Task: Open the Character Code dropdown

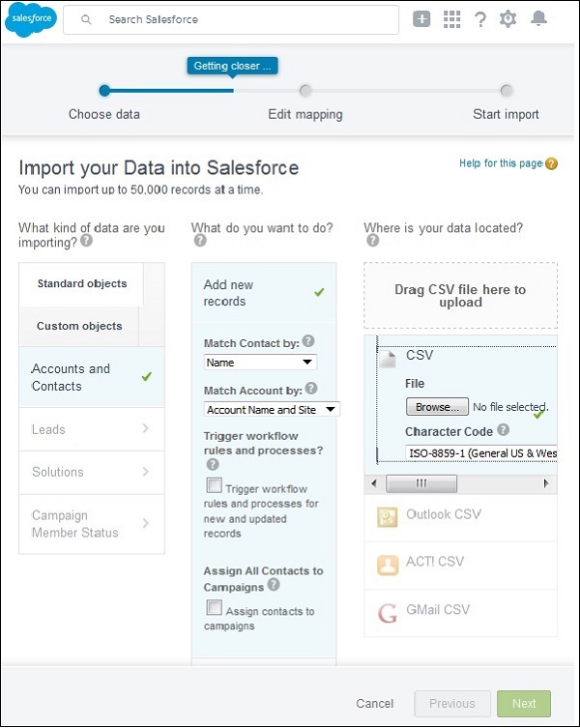Action: pos(480,452)
